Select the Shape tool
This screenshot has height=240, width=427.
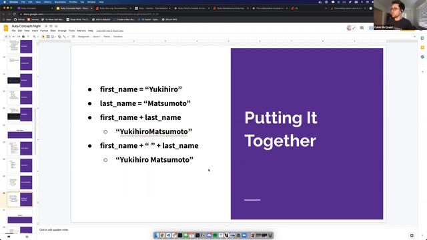59,37
